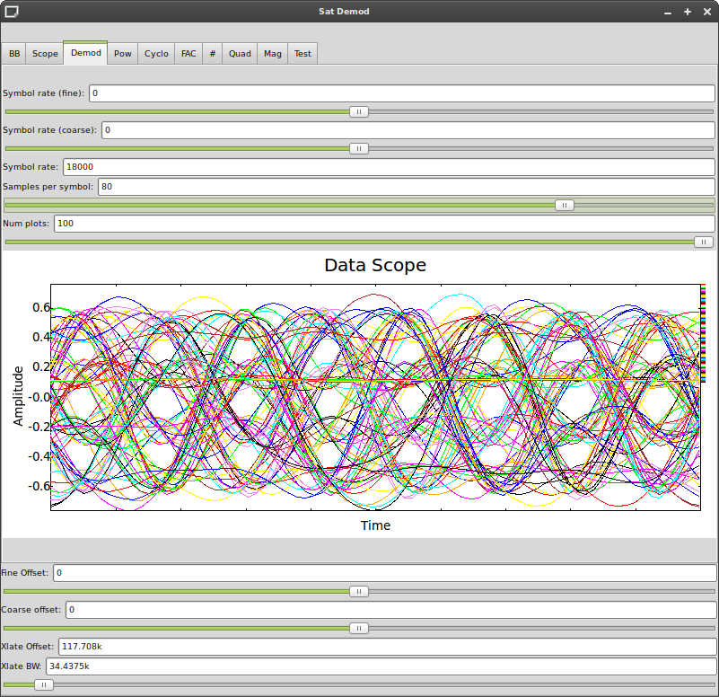
Task: Click the Symbol rate (fine) input field
Action: [401, 93]
